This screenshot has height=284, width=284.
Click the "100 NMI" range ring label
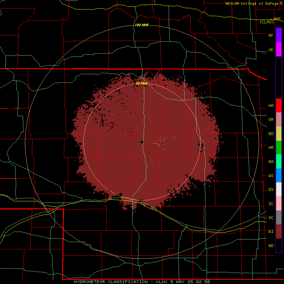pyautogui.click(x=142, y=25)
